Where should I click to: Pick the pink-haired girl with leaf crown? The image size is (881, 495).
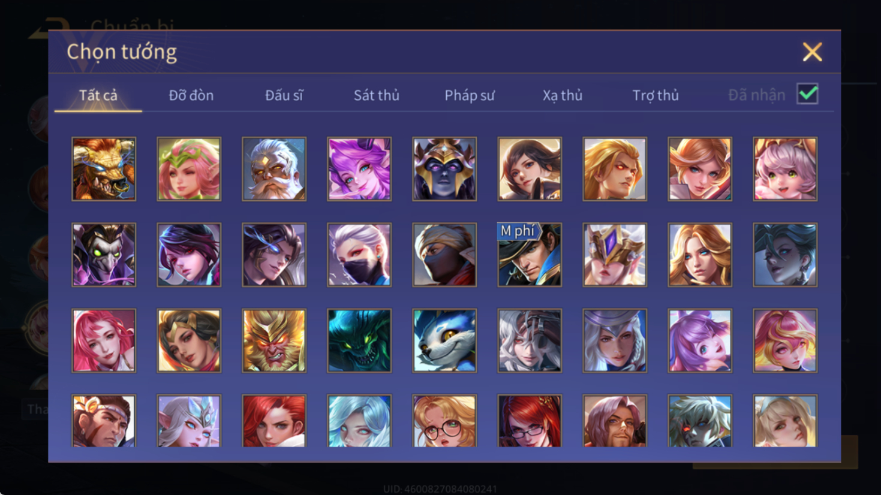[189, 169]
